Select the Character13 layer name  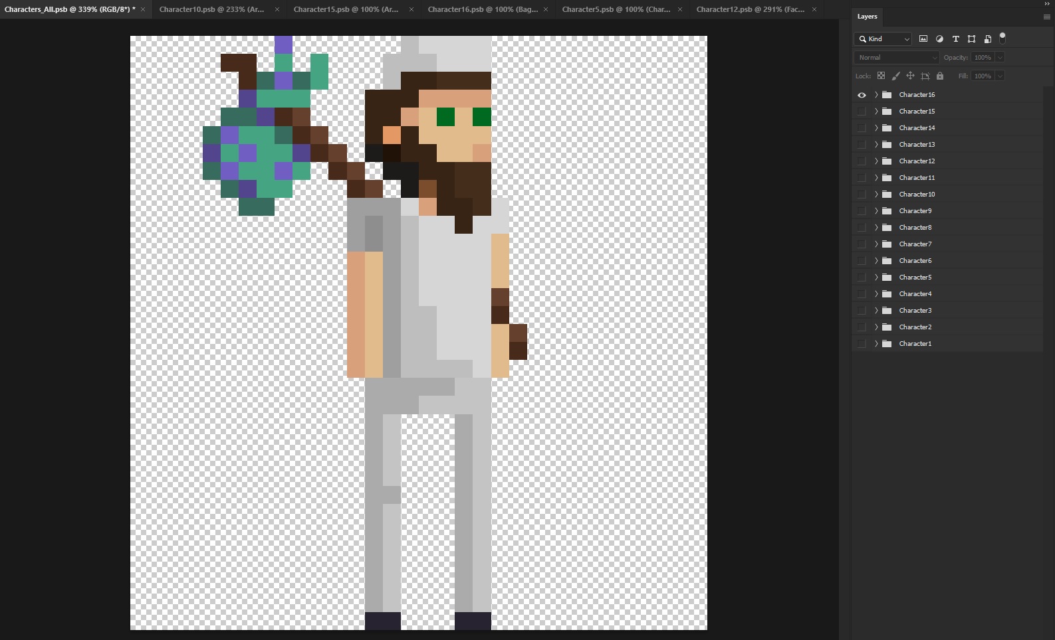click(x=917, y=145)
